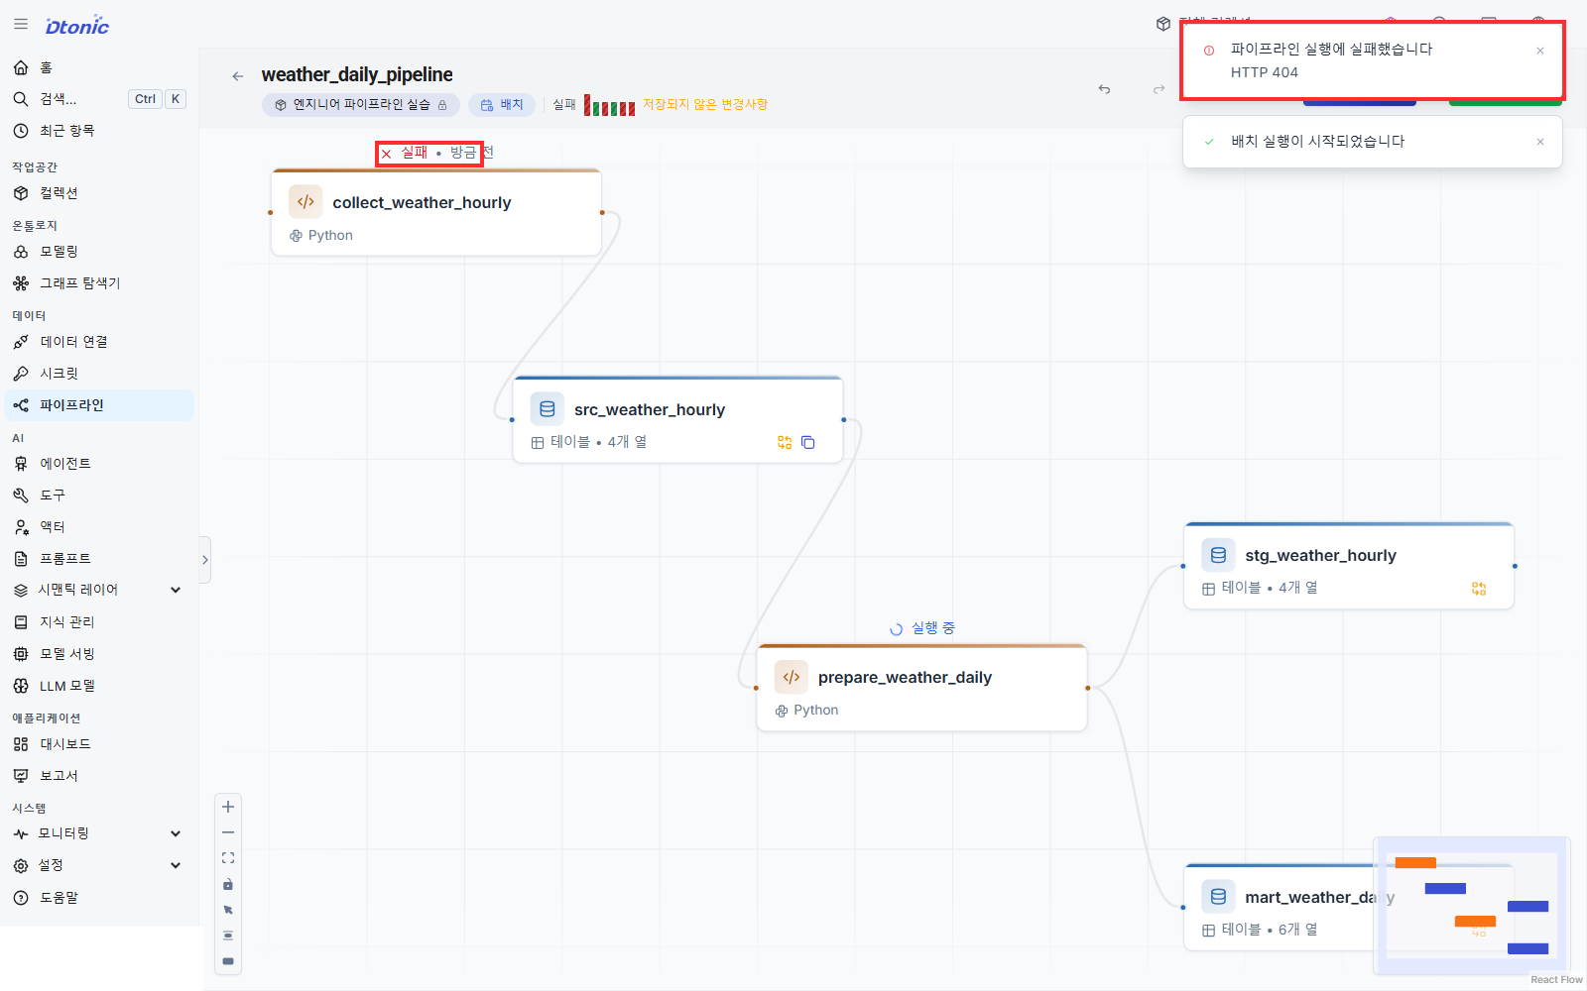This screenshot has width=1587, height=991.
Task: Expand the 설정 submenu chevron
Action: (x=176, y=865)
